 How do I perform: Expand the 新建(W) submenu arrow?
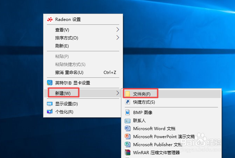pyautogui.click(x=117, y=93)
